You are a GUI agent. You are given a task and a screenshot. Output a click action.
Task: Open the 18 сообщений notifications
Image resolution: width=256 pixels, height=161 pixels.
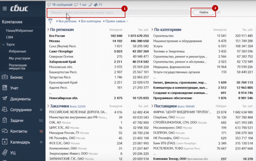click(x=60, y=5)
